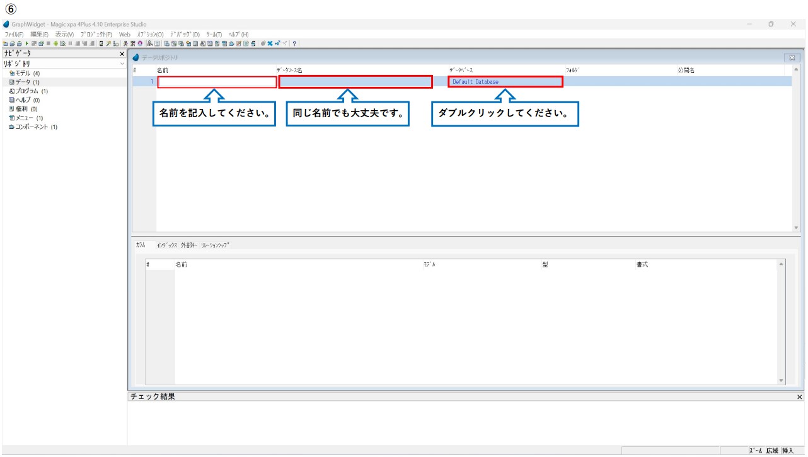Select コンポーネント (1) in the Navigator
This screenshot has width=808, height=457.
point(33,127)
